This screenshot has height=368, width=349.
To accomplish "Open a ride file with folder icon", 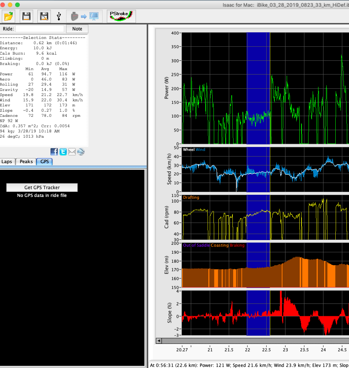I will click(x=8, y=16).
